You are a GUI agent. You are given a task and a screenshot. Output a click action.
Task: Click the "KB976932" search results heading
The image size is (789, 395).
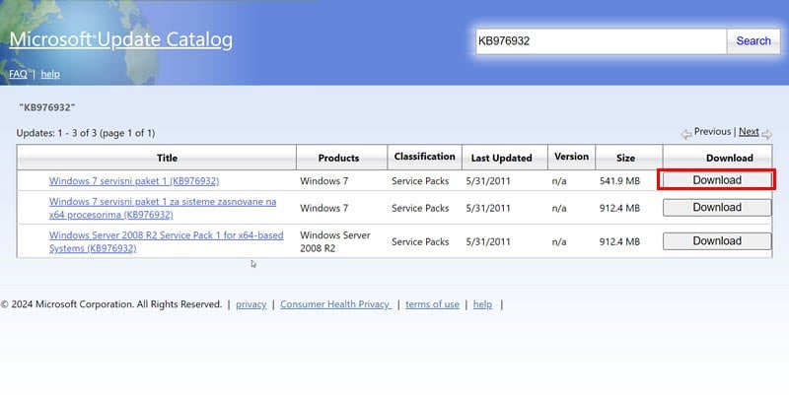[x=46, y=107]
